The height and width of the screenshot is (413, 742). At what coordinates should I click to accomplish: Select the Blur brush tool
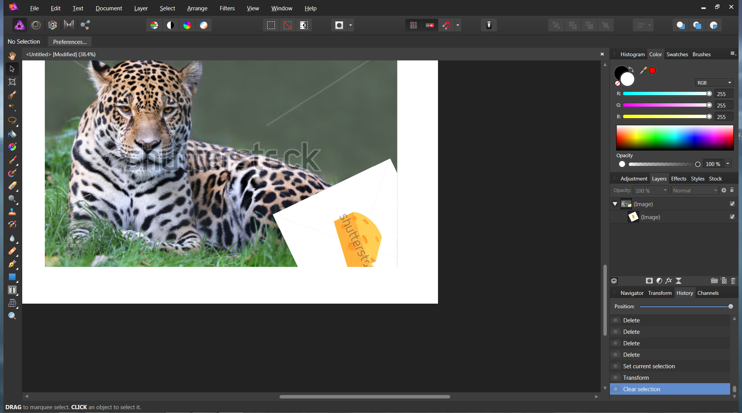tap(12, 238)
